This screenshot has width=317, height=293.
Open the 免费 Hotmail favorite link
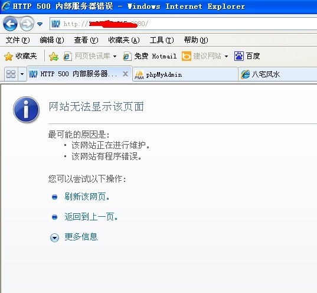[150, 56]
